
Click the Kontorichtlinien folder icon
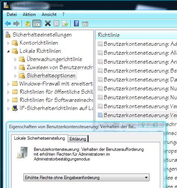pos(15,43)
